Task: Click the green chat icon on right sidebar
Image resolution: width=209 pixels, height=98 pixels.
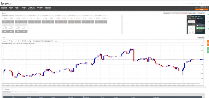Action: pos(208,50)
